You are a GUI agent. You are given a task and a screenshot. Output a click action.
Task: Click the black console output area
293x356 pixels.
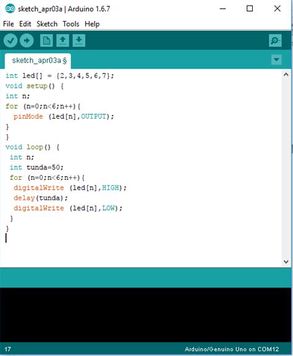tap(146, 315)
